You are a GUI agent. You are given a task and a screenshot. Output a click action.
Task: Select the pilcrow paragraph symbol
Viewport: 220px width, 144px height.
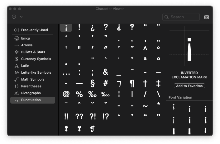[132, 83]
